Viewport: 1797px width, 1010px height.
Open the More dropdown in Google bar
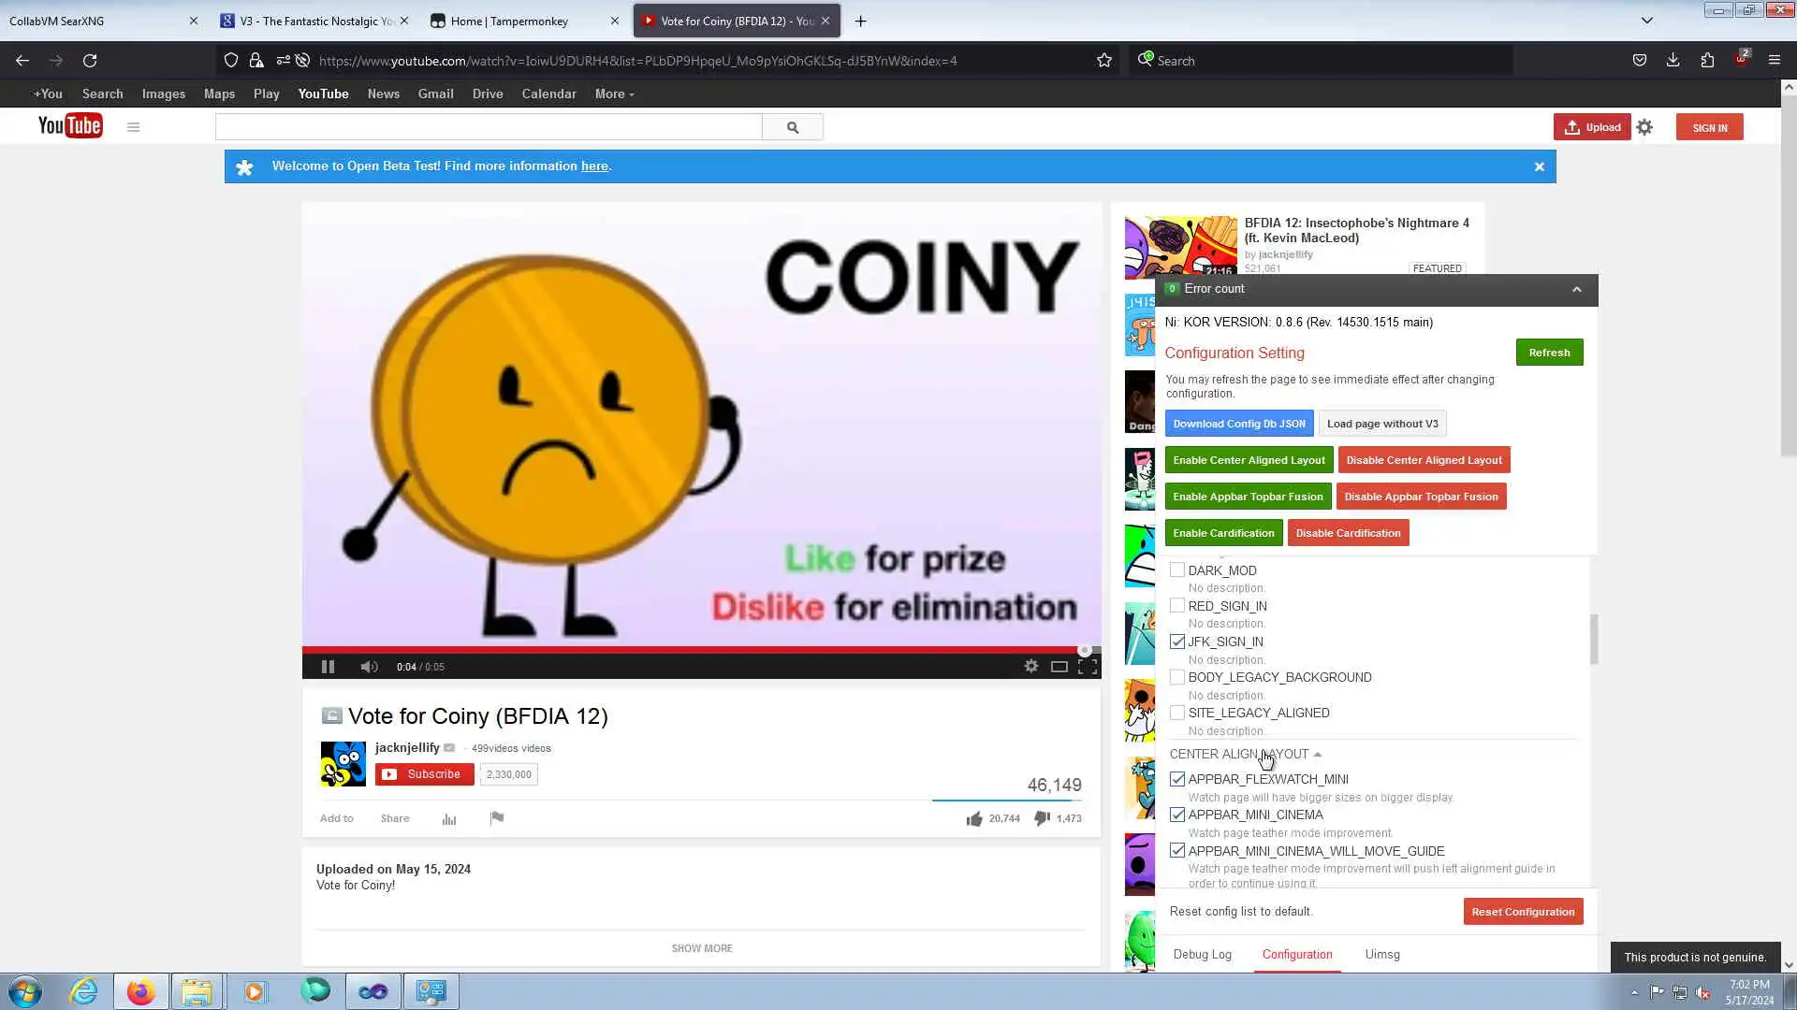(x=614, y=94)
